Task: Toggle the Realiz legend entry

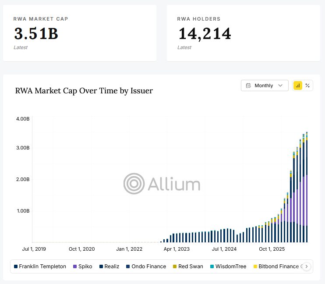Action: [x=109, y=266]
